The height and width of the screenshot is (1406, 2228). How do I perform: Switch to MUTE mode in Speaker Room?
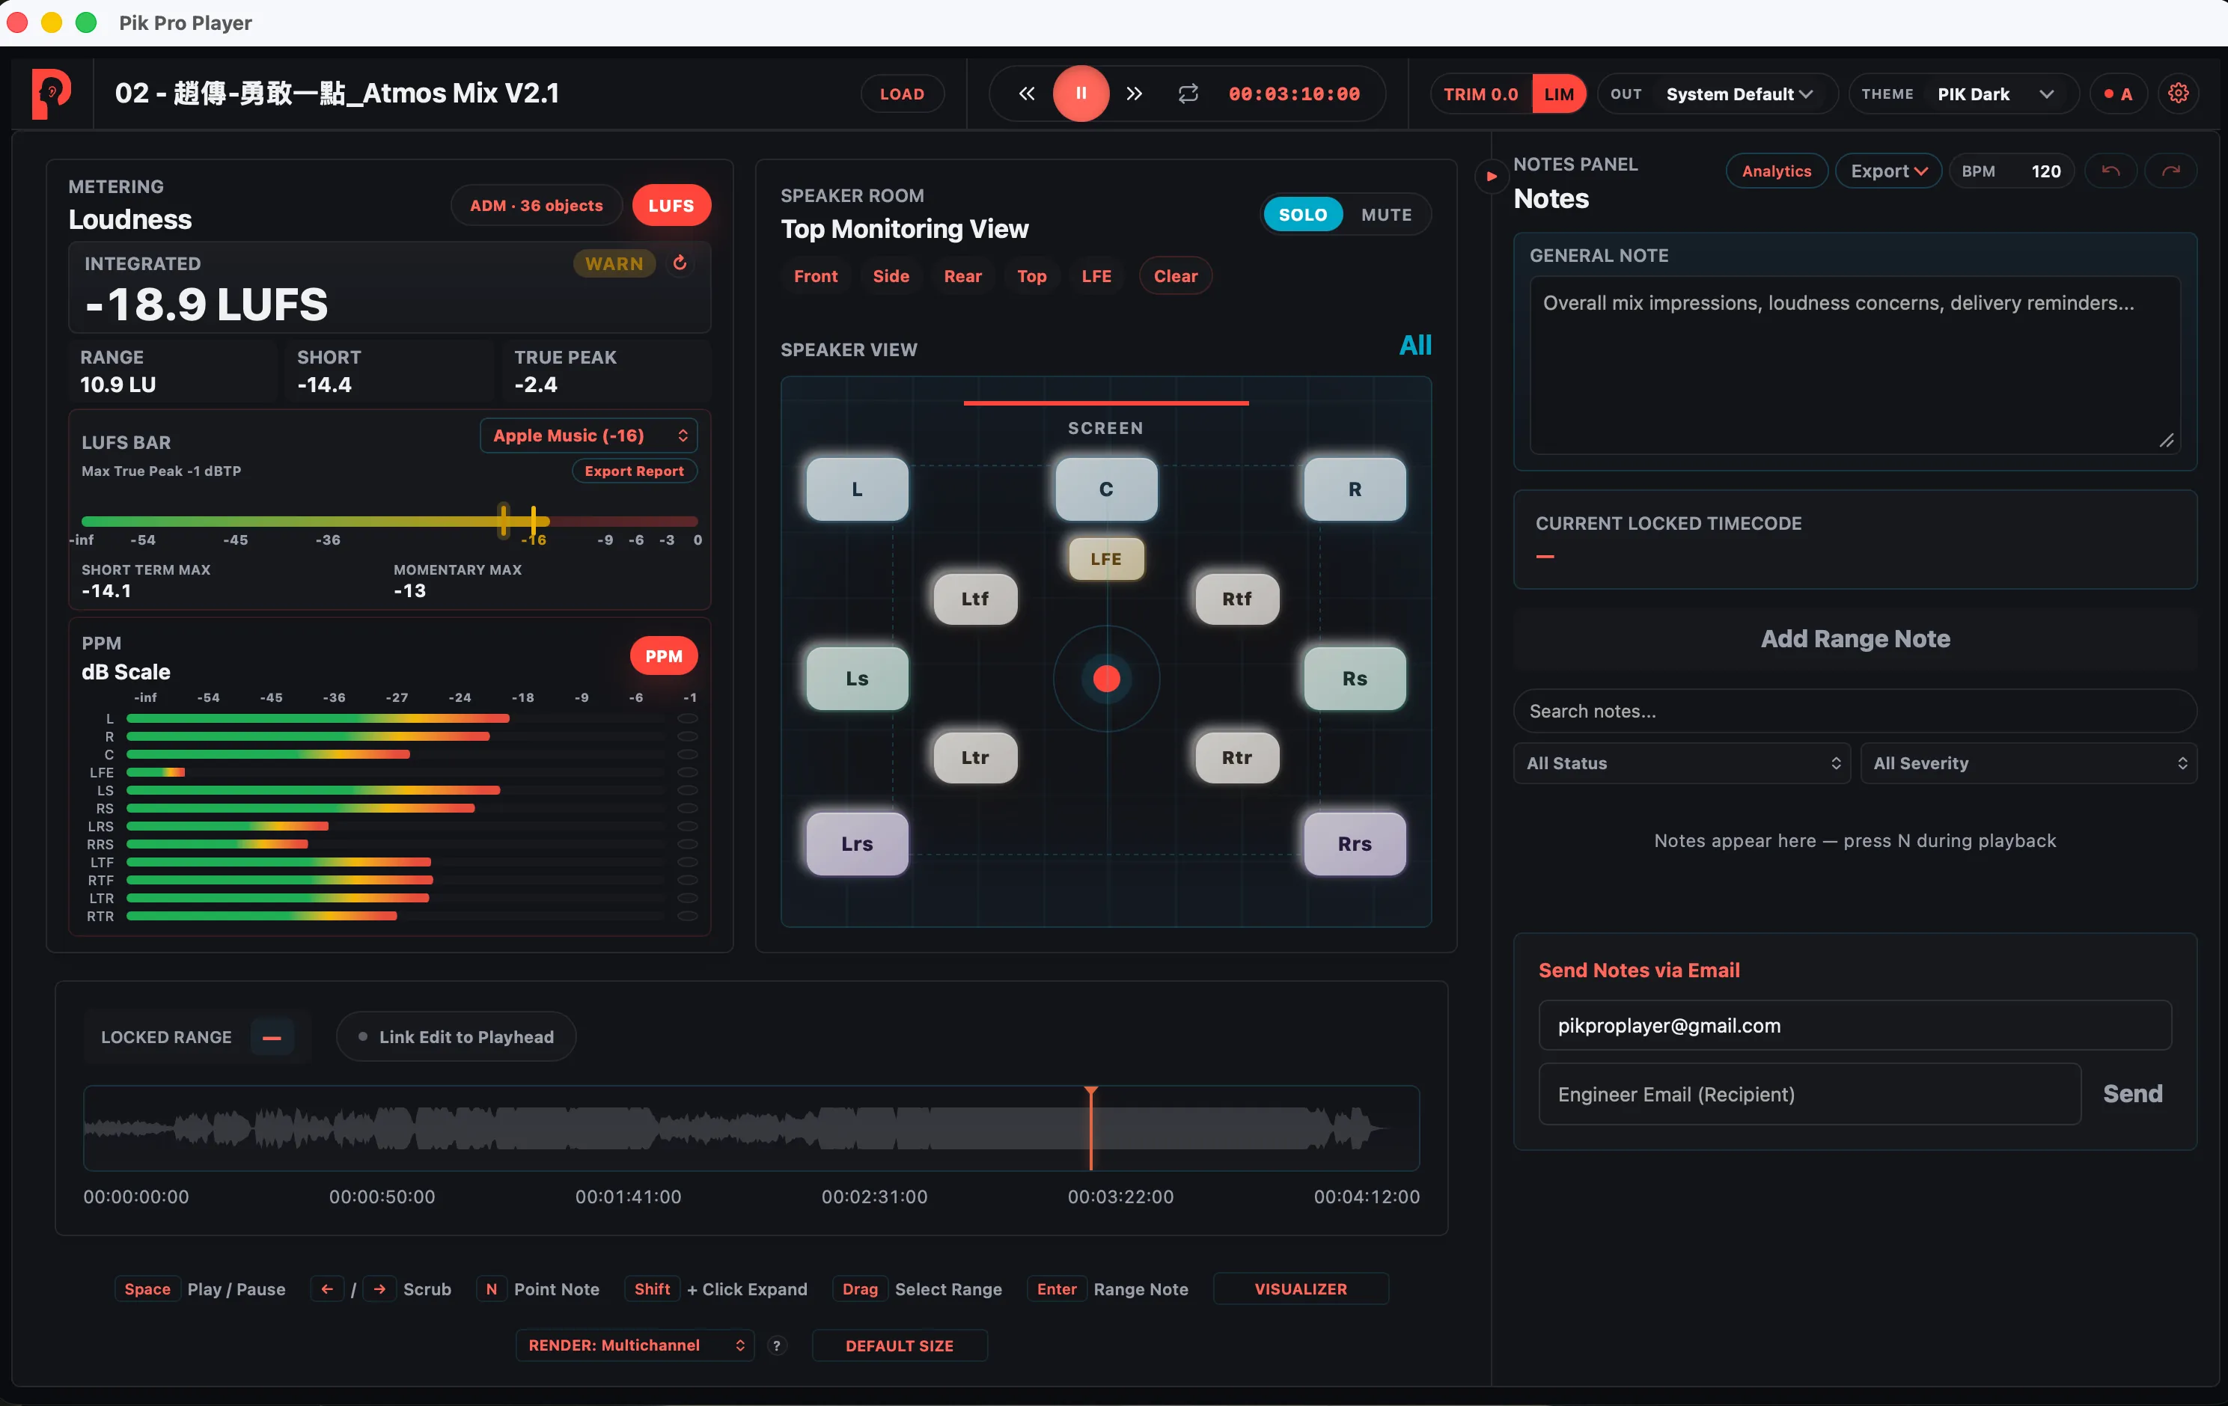tap(1386, 215)
